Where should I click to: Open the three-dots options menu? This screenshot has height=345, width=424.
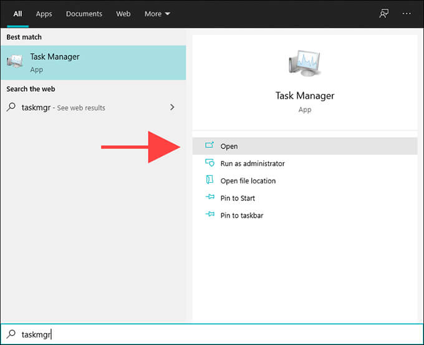pos(407,13)
